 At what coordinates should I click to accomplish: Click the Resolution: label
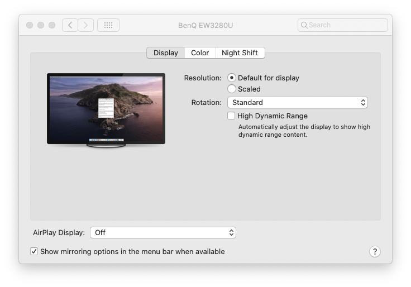[203, 78]
